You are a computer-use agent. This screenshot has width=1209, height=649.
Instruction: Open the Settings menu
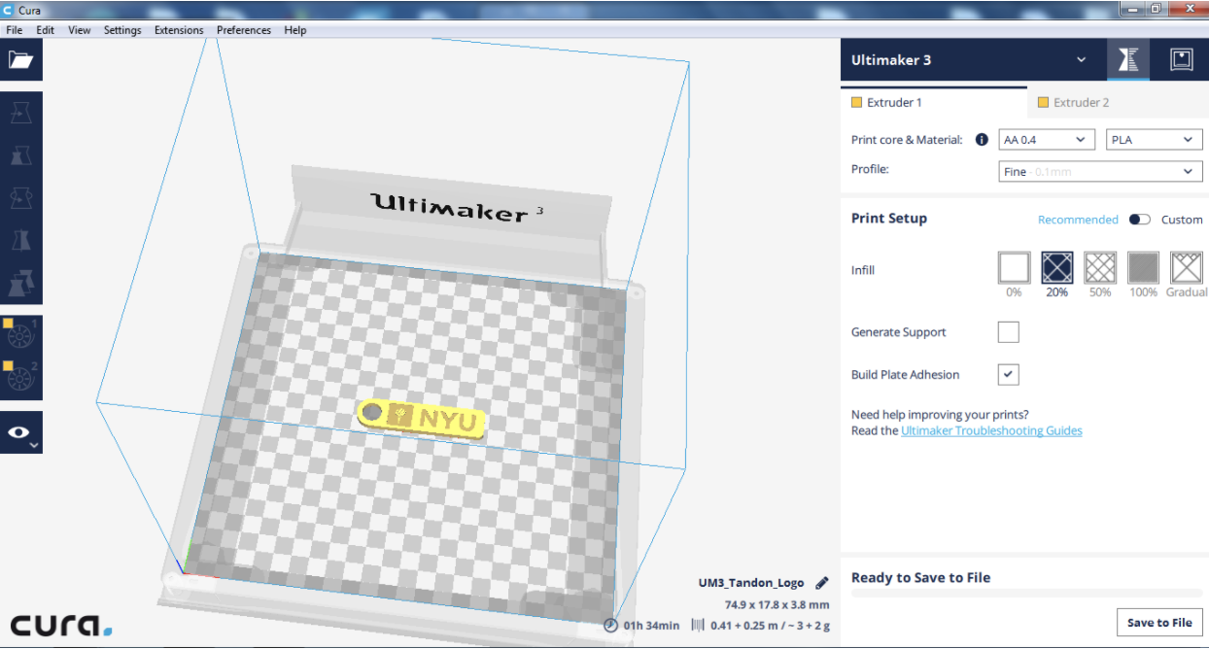click(x=122, y=30)
